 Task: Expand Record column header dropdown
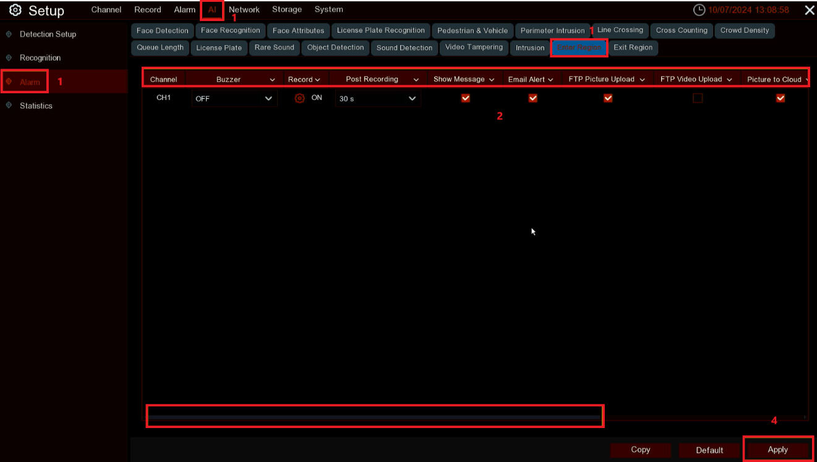pos(317,80)
